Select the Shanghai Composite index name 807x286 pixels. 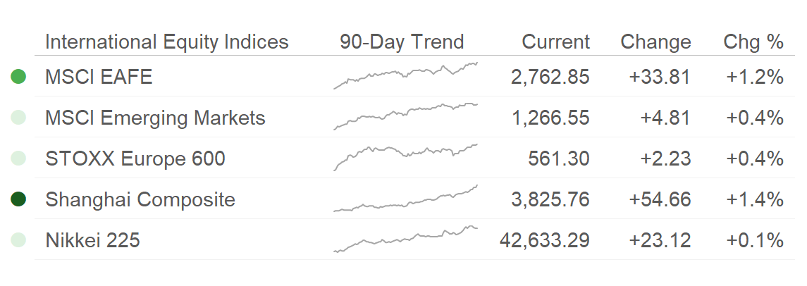click(x=140, y=199)
